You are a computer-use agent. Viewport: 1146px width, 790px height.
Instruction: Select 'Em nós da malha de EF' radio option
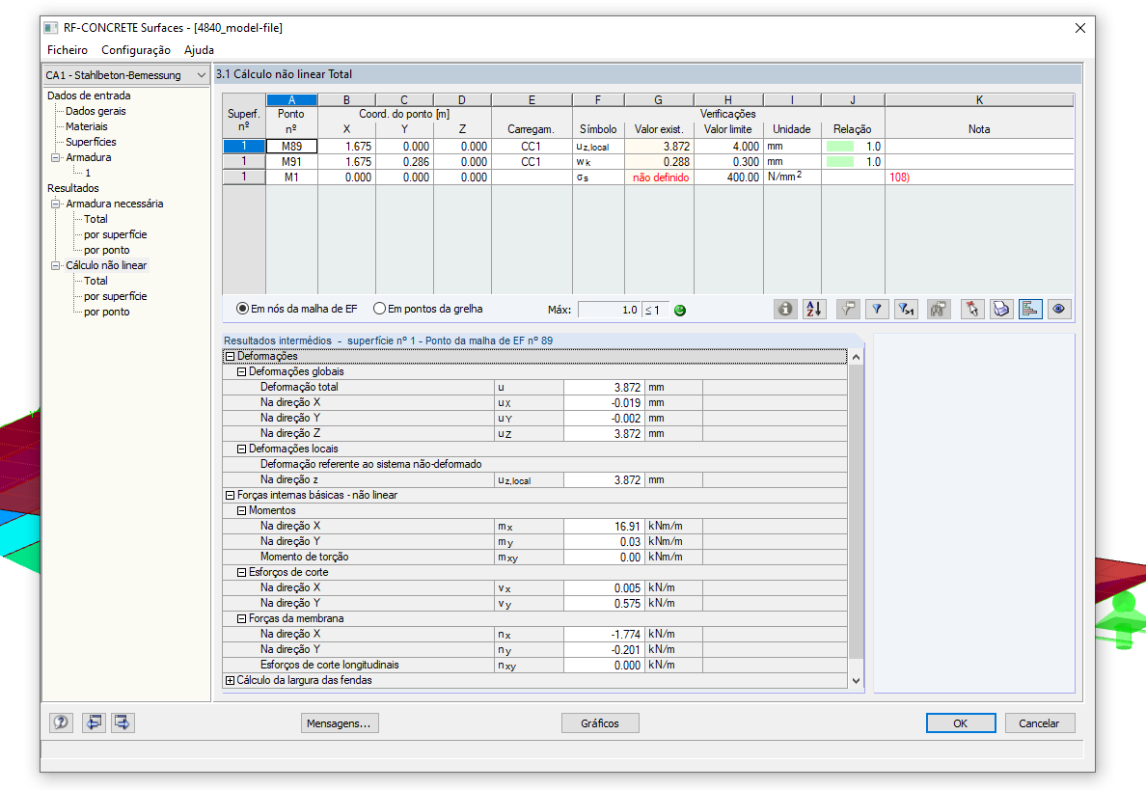[297, 309]
